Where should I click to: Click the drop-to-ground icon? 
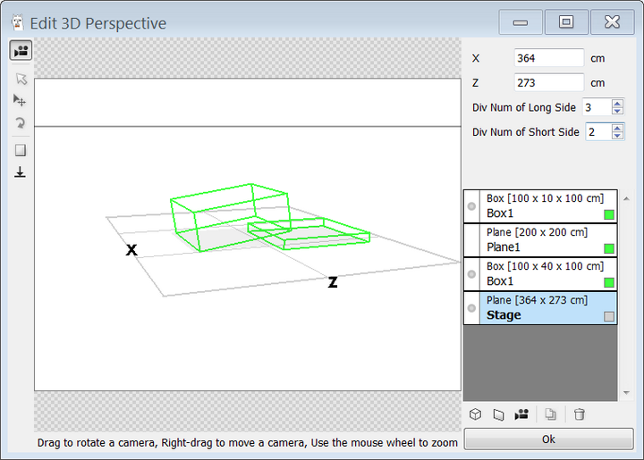(21, 171)
